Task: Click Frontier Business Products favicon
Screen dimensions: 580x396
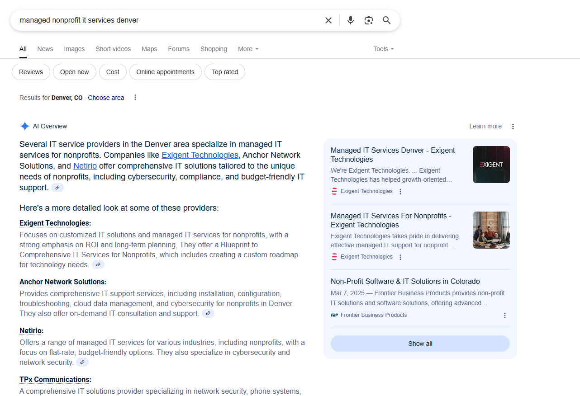Action: point(334,315)
